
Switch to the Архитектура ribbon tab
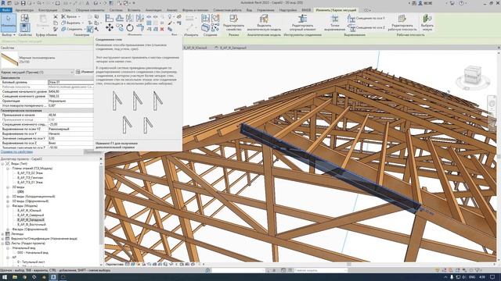tap(24, 10)
